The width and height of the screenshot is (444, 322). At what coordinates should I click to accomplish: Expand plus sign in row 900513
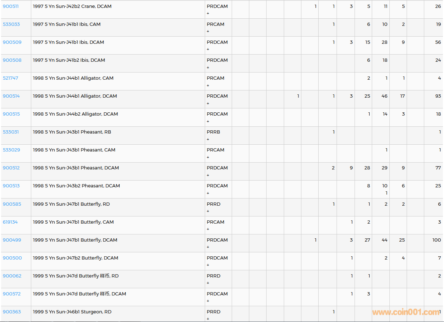pos(208,193)
